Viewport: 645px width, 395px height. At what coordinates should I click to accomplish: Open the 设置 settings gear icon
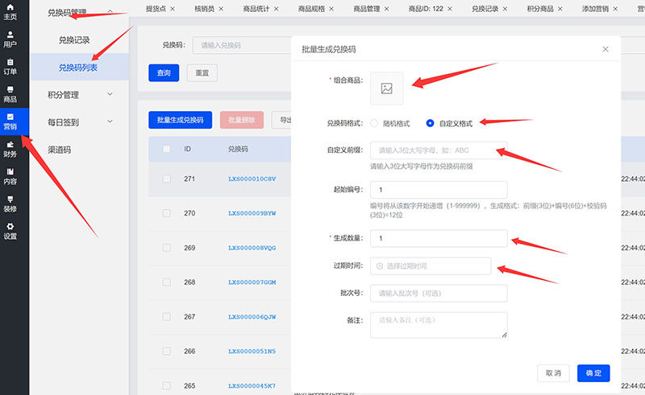(10, 231)
